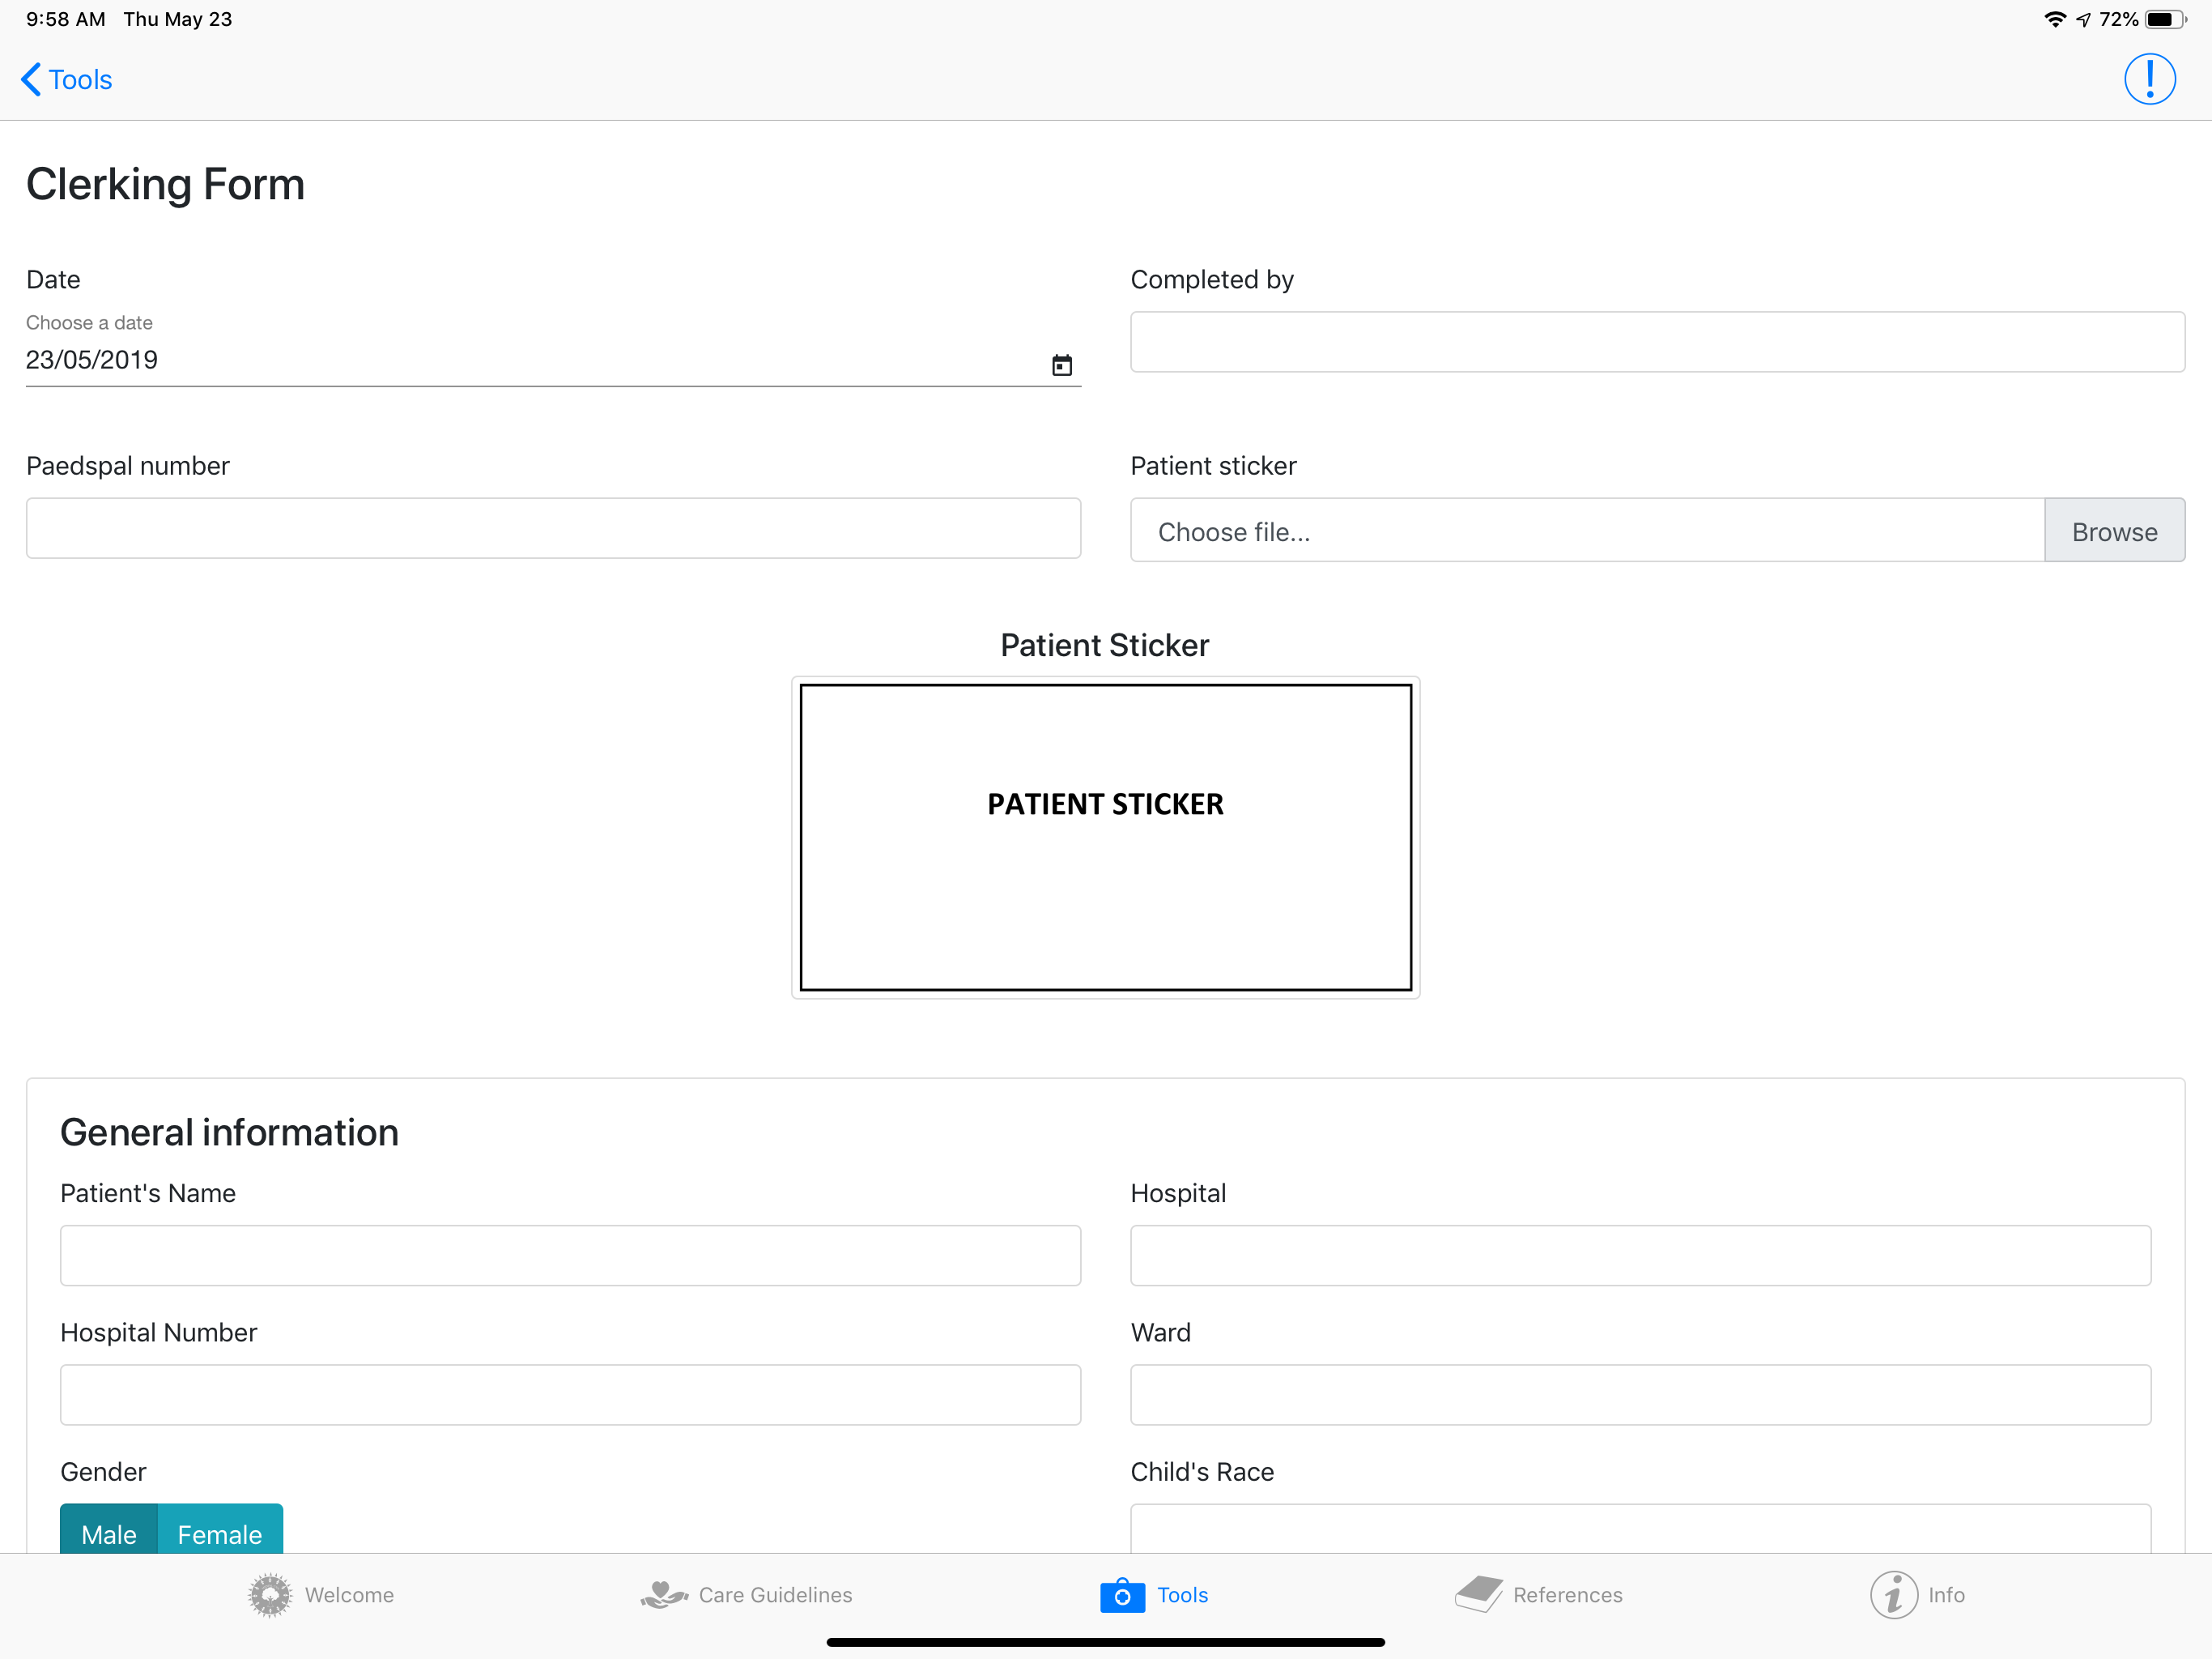Tap the References book icon
This screenshot has height=1659, width=2212.
pos(1479,1595)
